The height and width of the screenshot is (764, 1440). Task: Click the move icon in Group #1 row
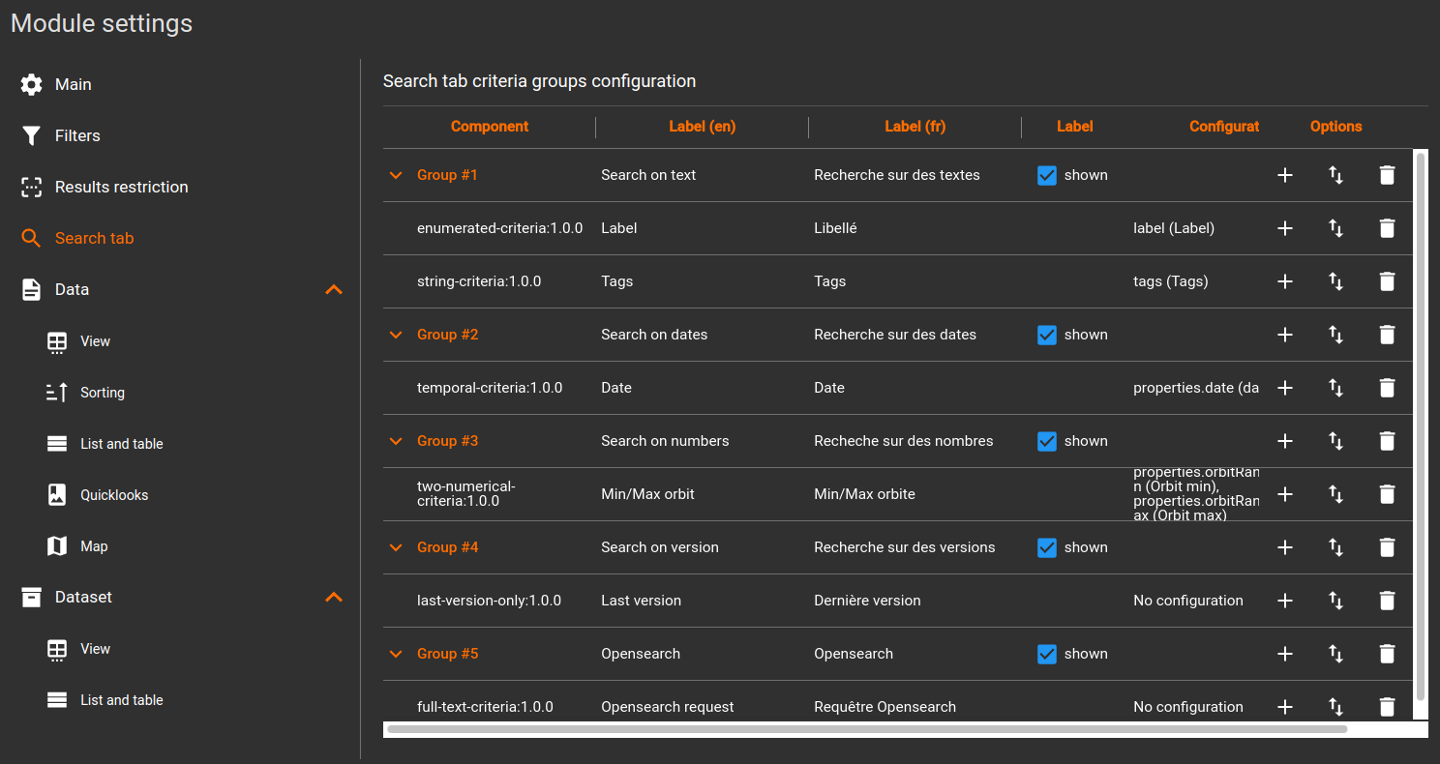pos(1336,175)
